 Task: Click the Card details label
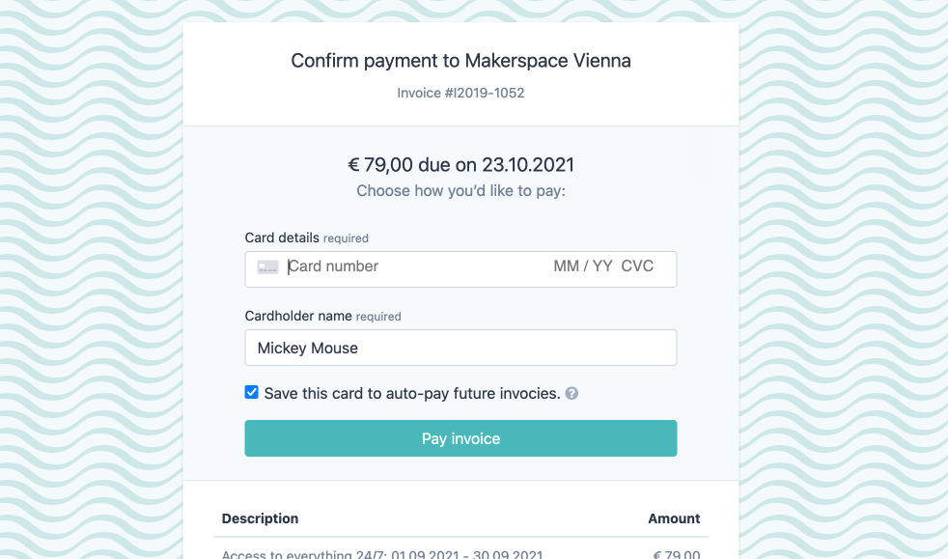point(282,238)
